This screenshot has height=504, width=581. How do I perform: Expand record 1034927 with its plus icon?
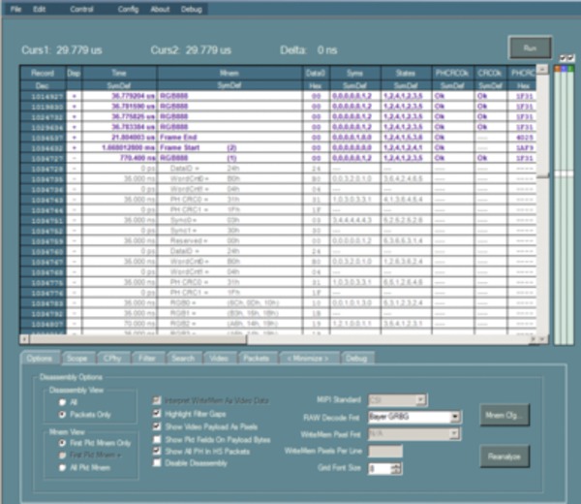point(74,96)
